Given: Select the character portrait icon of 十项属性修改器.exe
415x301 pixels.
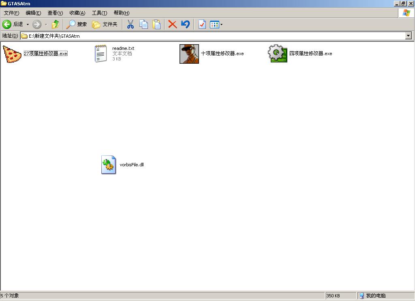Looking at the screenshot, I should coord(189,54).
